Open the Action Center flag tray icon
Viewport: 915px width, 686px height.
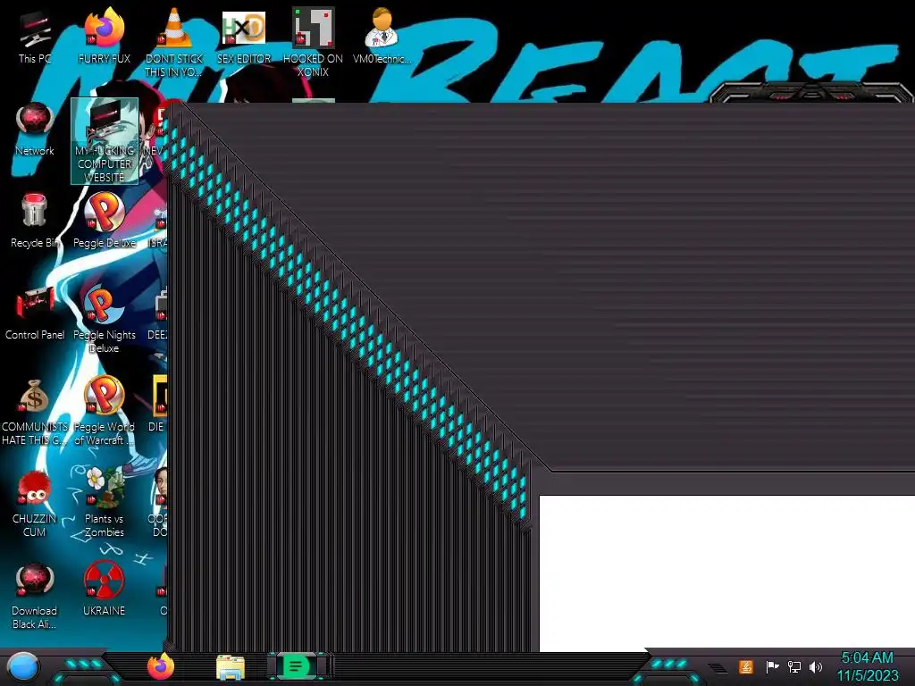[x=771, y=666]
